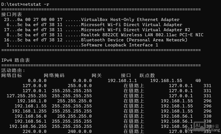The height and width of the screenshot is (134, 221).
Task: Click the gateway address 192.168.1.1
Action: pyautogui.click(x=122, y=81)
